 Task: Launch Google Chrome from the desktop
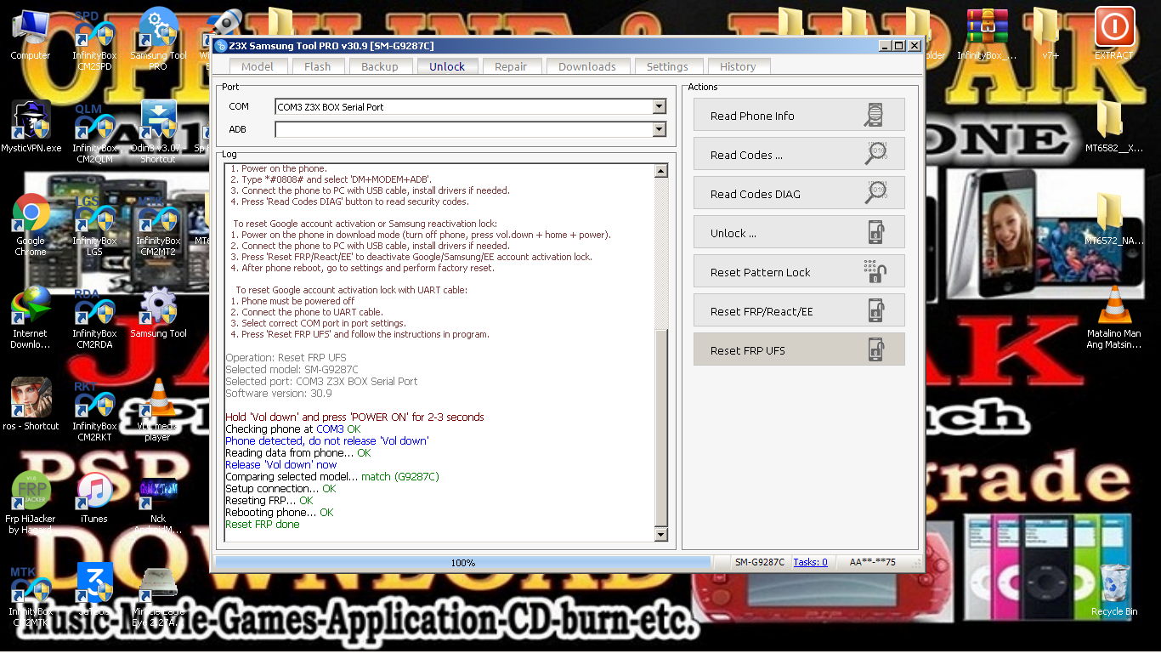click(x=31, y=225)
